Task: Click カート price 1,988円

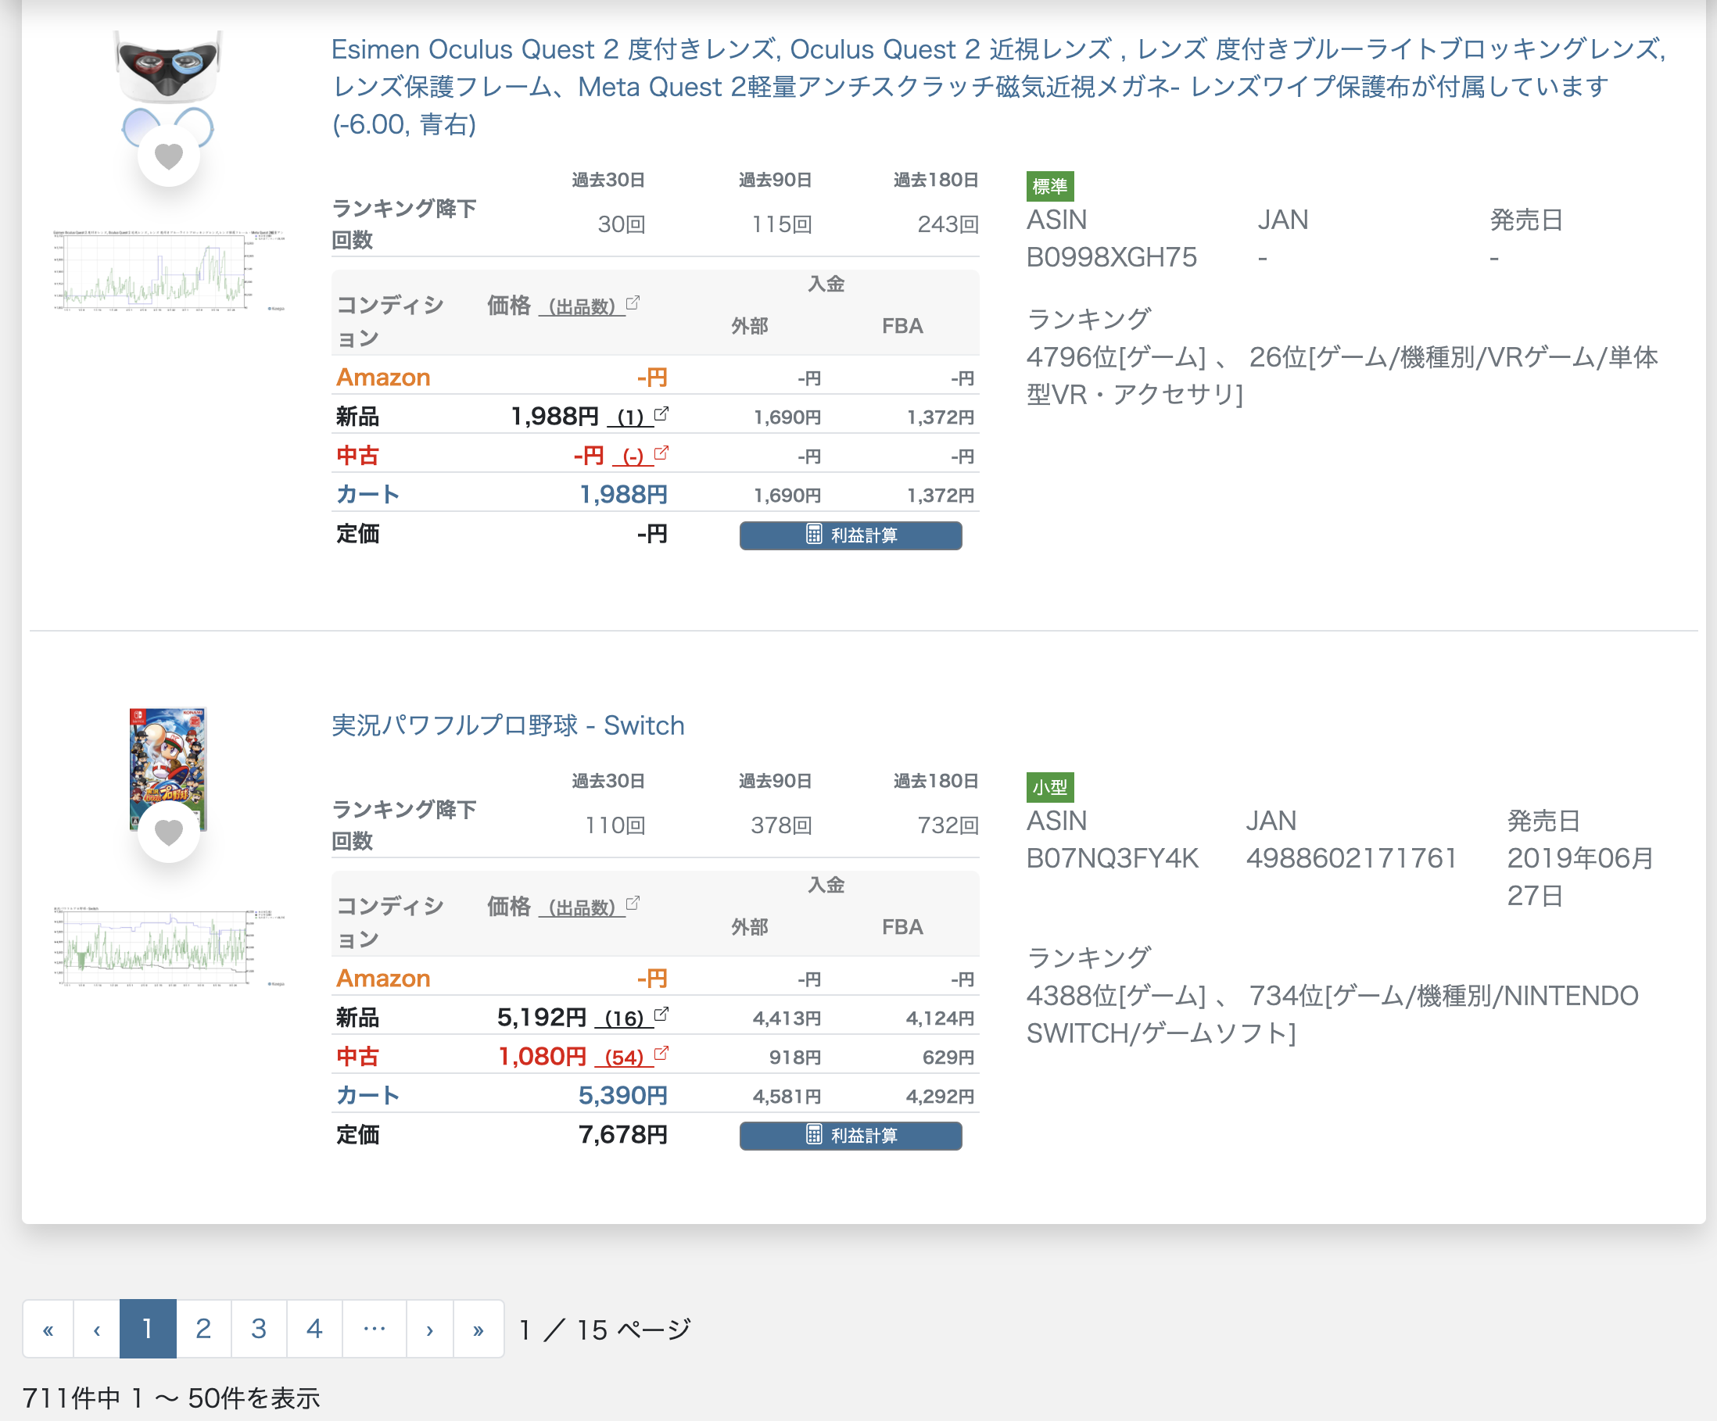Action: [623, 494]
